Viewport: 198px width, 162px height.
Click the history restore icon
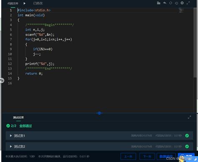(x=176, y=3)
